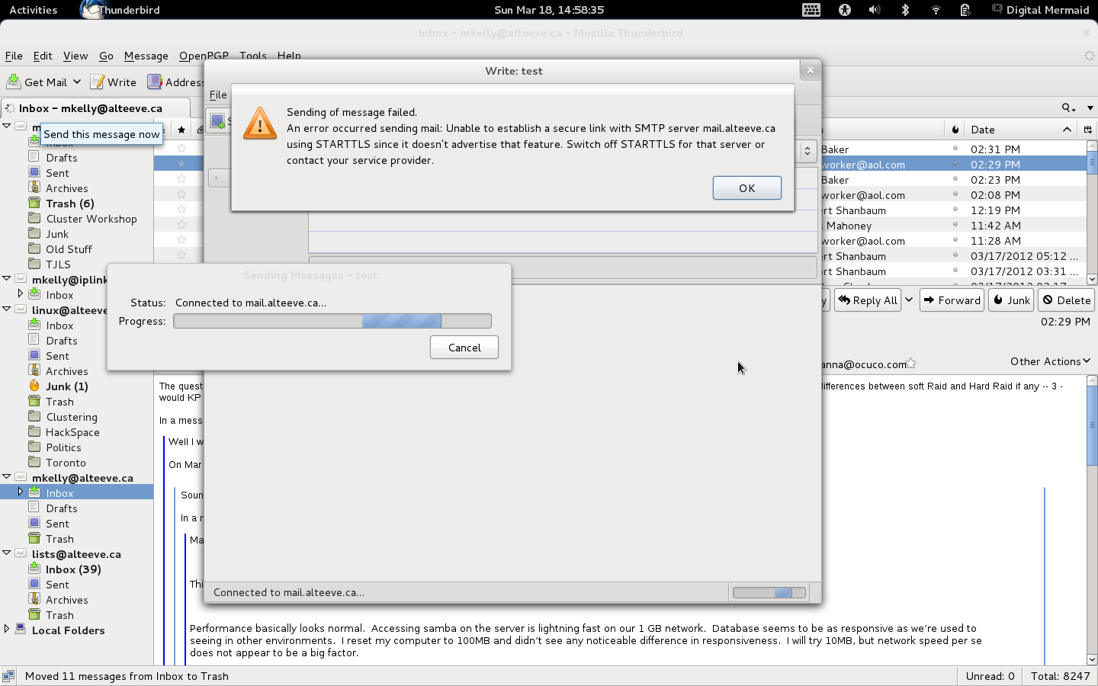Select the Local Folders account

pos(68,630)
